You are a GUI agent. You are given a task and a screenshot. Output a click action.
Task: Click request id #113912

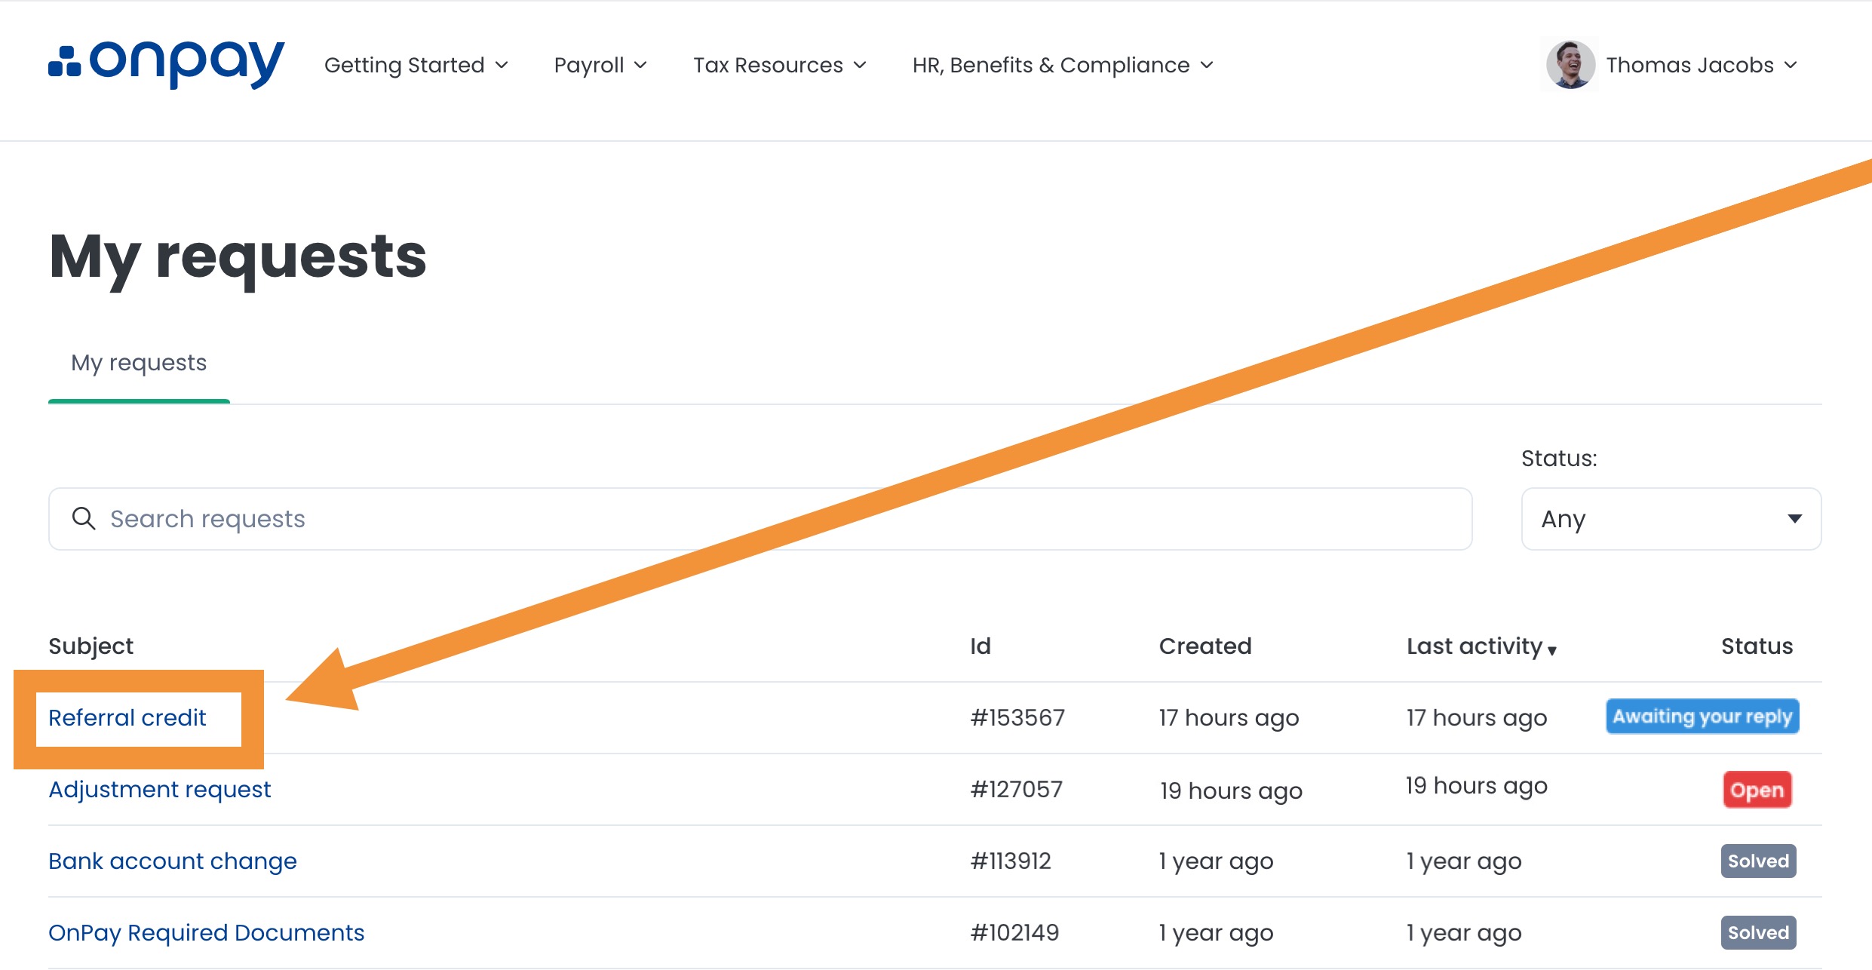(x=1011, y=861)
